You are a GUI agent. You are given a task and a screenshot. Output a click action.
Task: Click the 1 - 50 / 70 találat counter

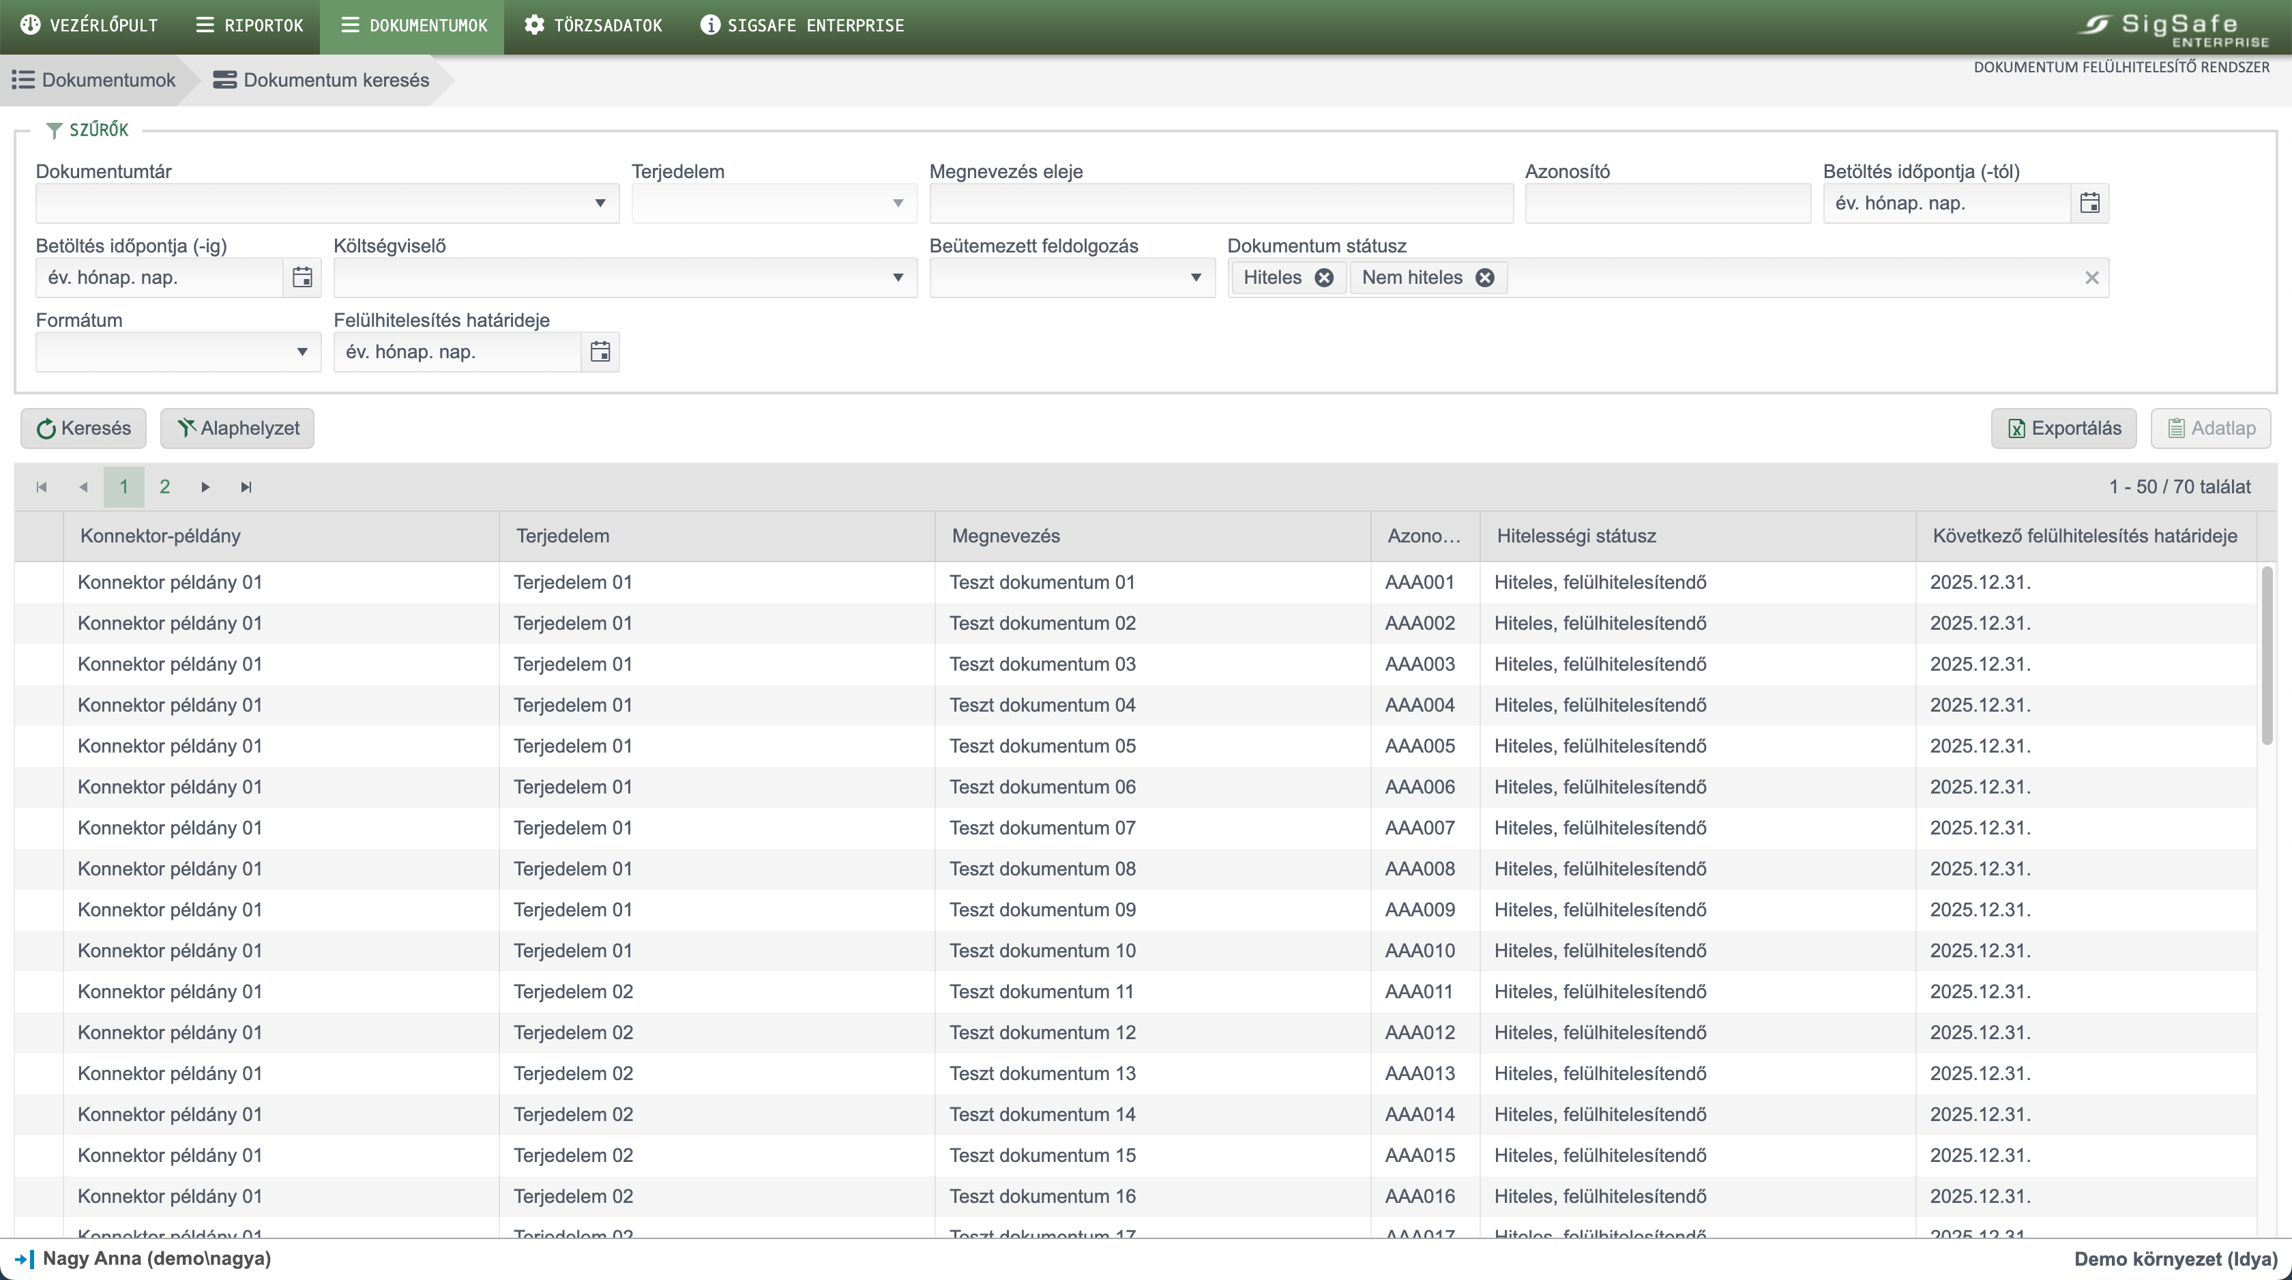2180,487
